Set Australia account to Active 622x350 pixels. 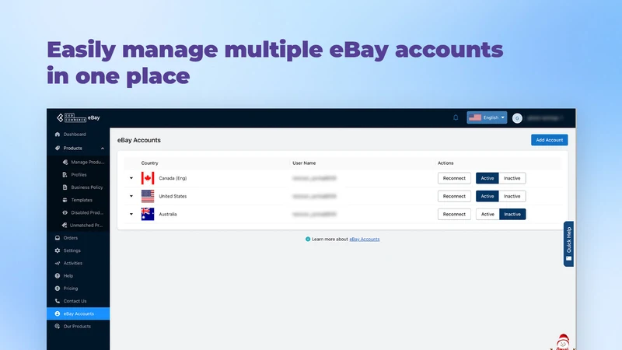point(487,215)
